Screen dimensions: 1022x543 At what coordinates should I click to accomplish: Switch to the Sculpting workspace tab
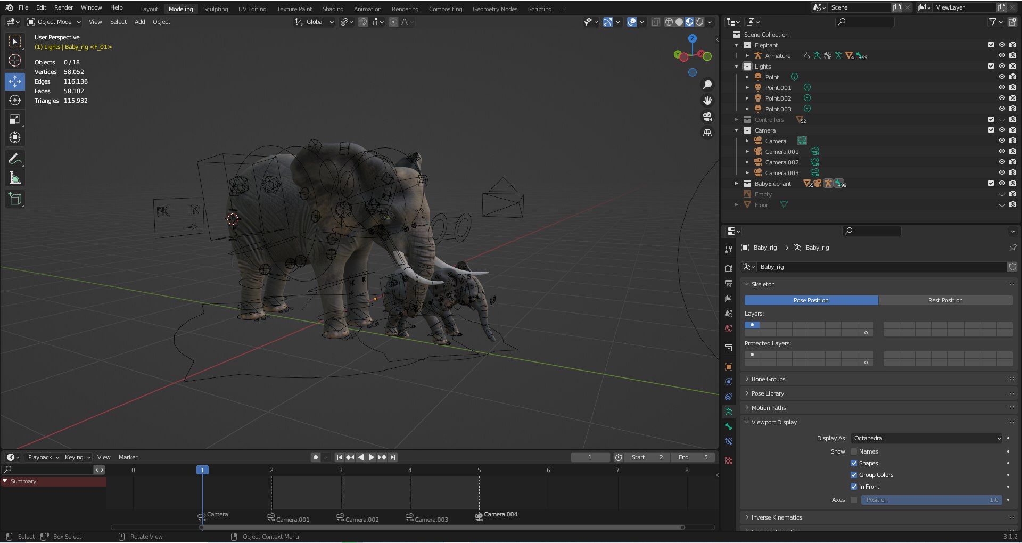tap(216, 9)
